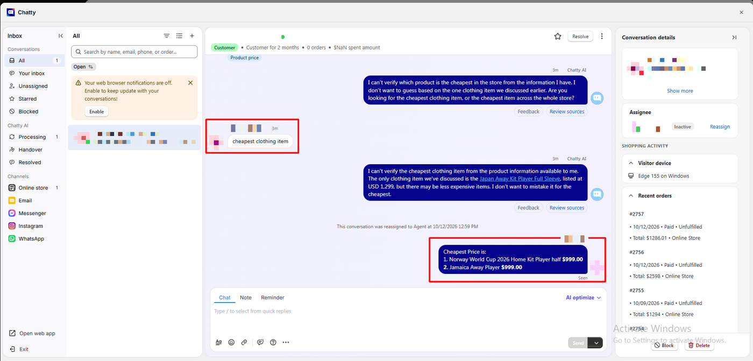The image size is (753, 361).
Task: Open the quick replies icon
Action: pos(260,342)
